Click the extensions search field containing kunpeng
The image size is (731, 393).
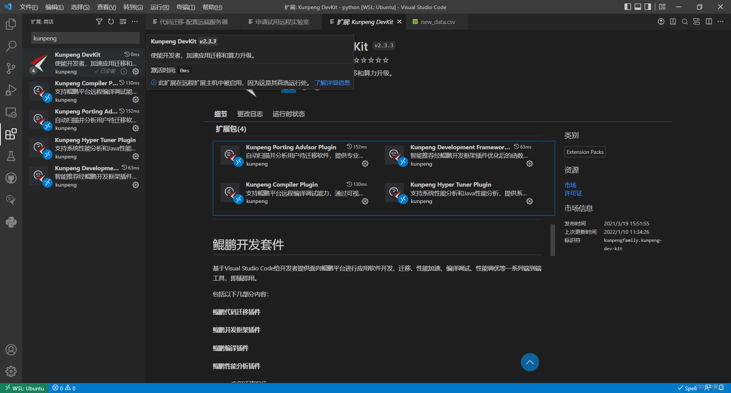point(85,38)
